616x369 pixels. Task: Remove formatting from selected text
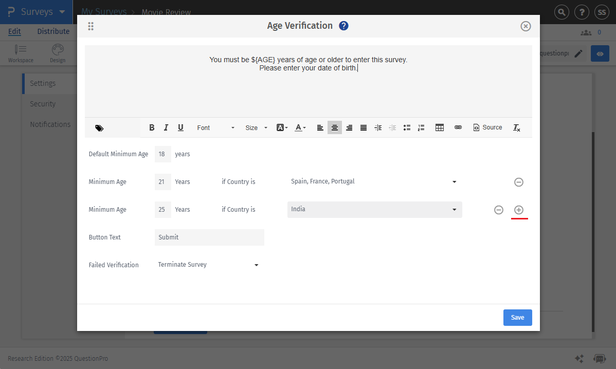point(516,127)
